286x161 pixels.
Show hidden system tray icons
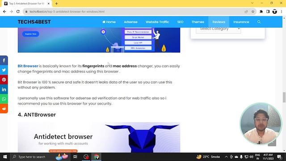tap(226, 157)
